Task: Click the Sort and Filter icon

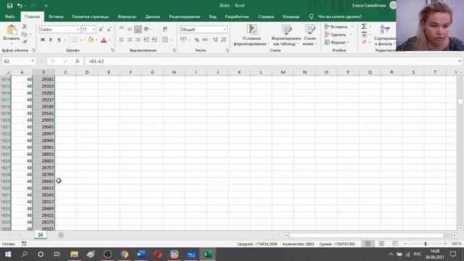Action: coord(384,36)
